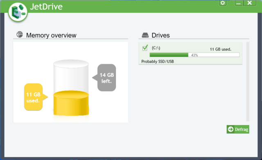262x160 pixels.
Task: Uncheck the C:\ drive checkbox
Action: coord(145,48)
